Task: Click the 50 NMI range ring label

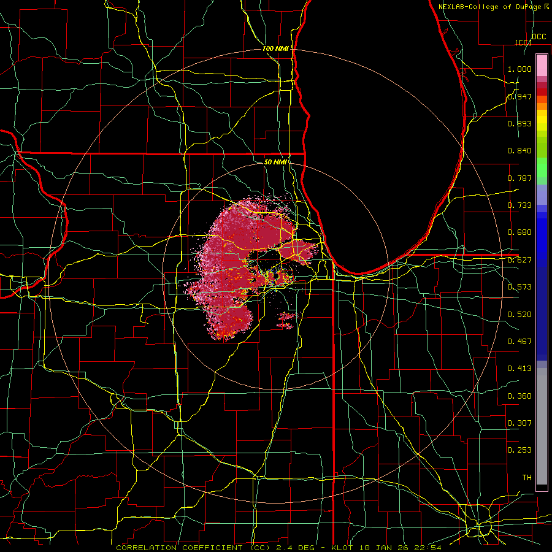Action: (x=275, y=162)
